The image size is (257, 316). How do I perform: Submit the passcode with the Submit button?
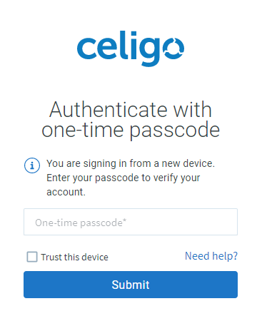pos(131,285)
